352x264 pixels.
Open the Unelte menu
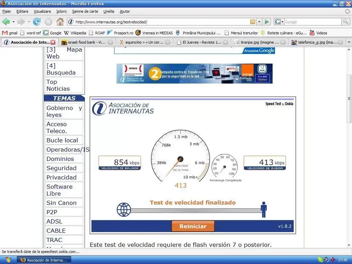coord(109,11)
